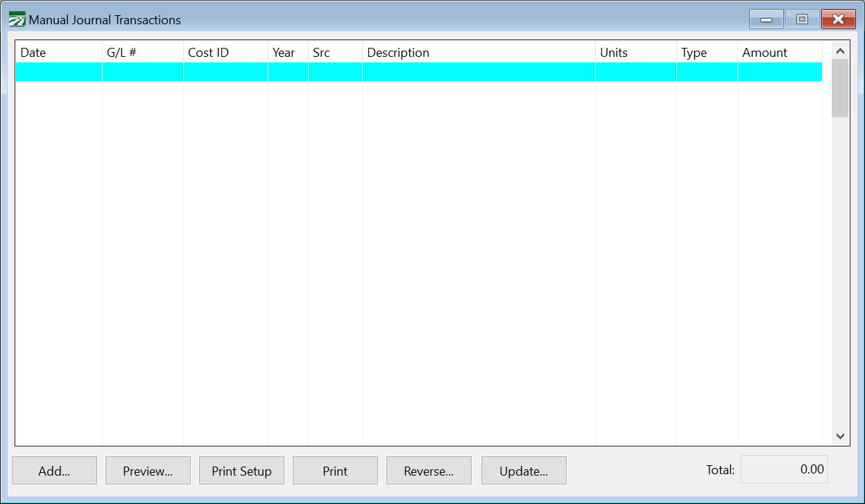865x504 pixels.
Task: Select the Description column header
Action: pos(478,52)
